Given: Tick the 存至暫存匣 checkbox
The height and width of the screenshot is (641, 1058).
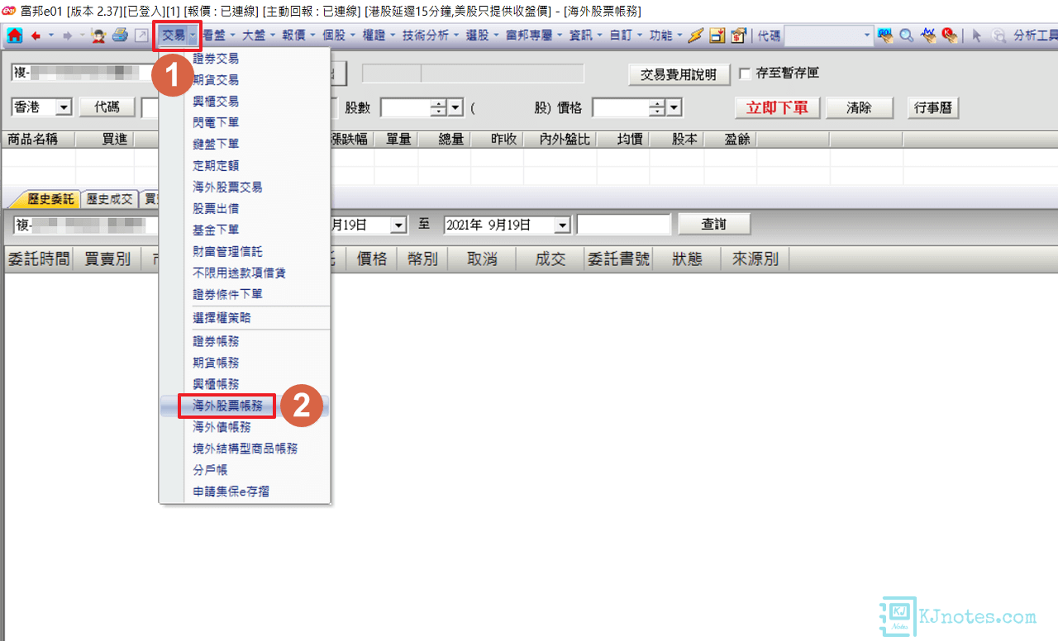Looking at the screenshot, I should 745,74.
